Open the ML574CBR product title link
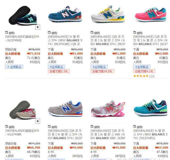Image resolution: width=170 pixels, height=160 pixels. point(65,40)
